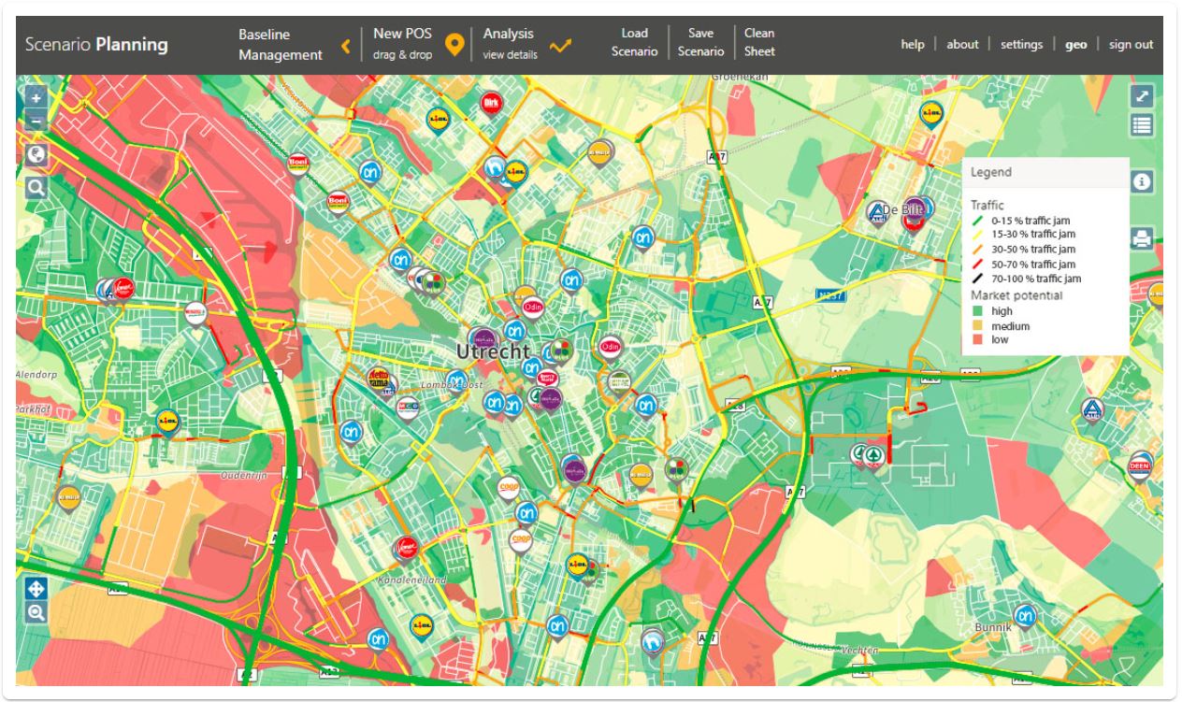Image resolution: width=1182 pixels, height=702 pixels.
Task: Select the Aldi marker at De Bilt
Action: click(x=878, y=214)
